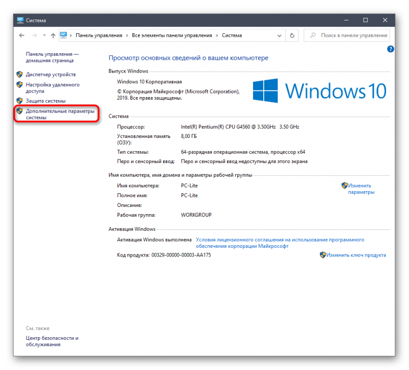Open 'Диспетчер устройств' link
Viewport: 409px width, 370px height.
[x=51, y=75]
